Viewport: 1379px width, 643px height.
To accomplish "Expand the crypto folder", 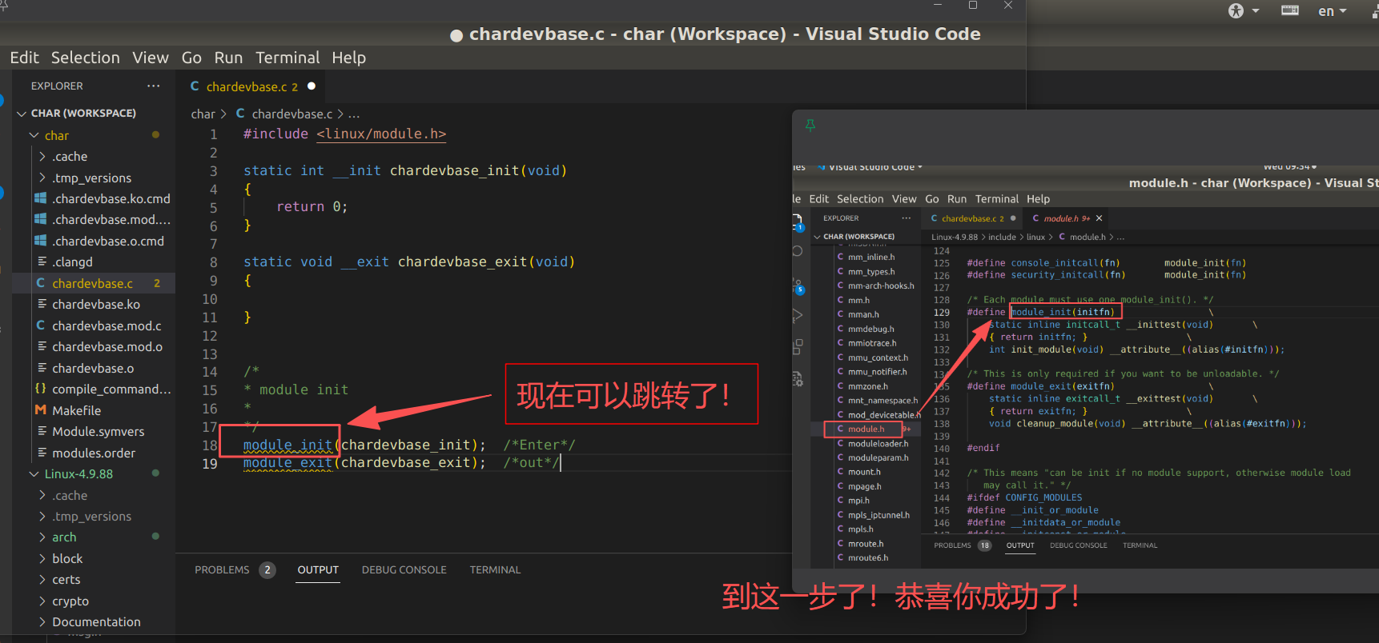I will coord(42,601).
